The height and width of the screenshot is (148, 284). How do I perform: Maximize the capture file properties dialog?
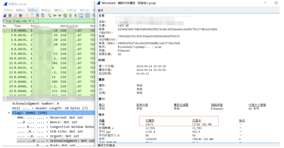point(276,3)
